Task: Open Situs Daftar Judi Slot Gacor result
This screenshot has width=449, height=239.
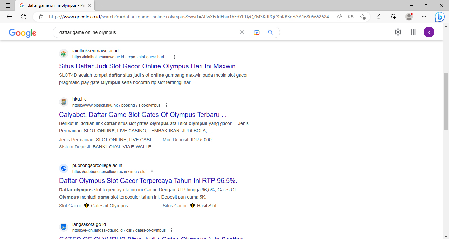Action: [x=147, y=66]
